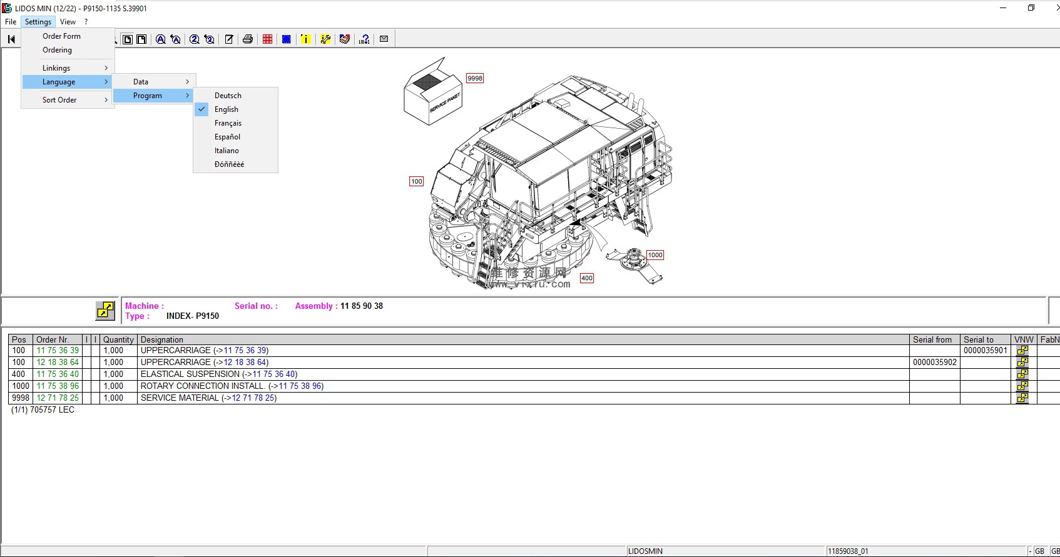Click the yellow info icon
Image resolution: width=1060 pixels, height=557 pixels.
[305, 39]
